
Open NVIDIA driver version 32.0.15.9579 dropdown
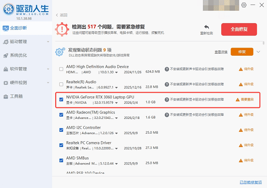pyautogui.click(x=117, y=102)
